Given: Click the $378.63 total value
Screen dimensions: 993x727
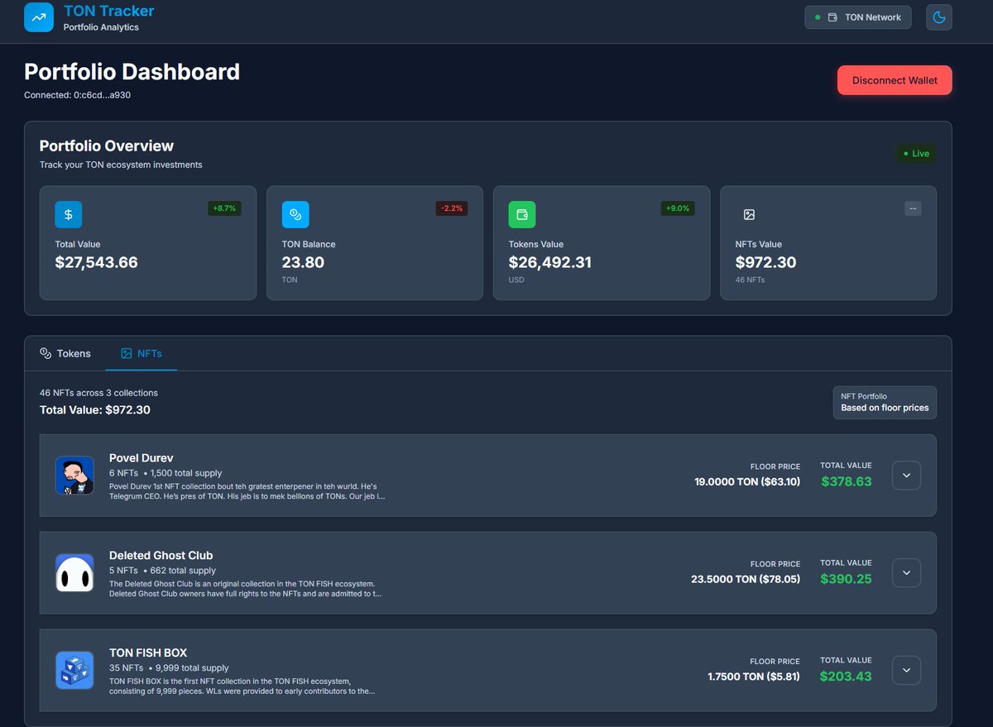Looking at the screenshot, I should (x=846, y=481).
